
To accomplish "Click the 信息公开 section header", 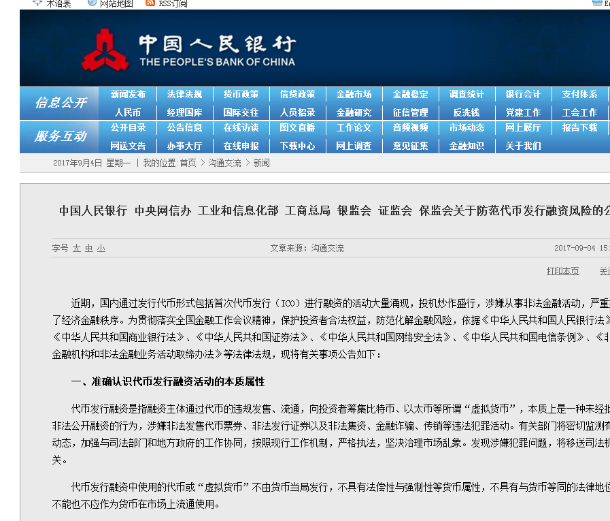I will click(x=61, y=103).
